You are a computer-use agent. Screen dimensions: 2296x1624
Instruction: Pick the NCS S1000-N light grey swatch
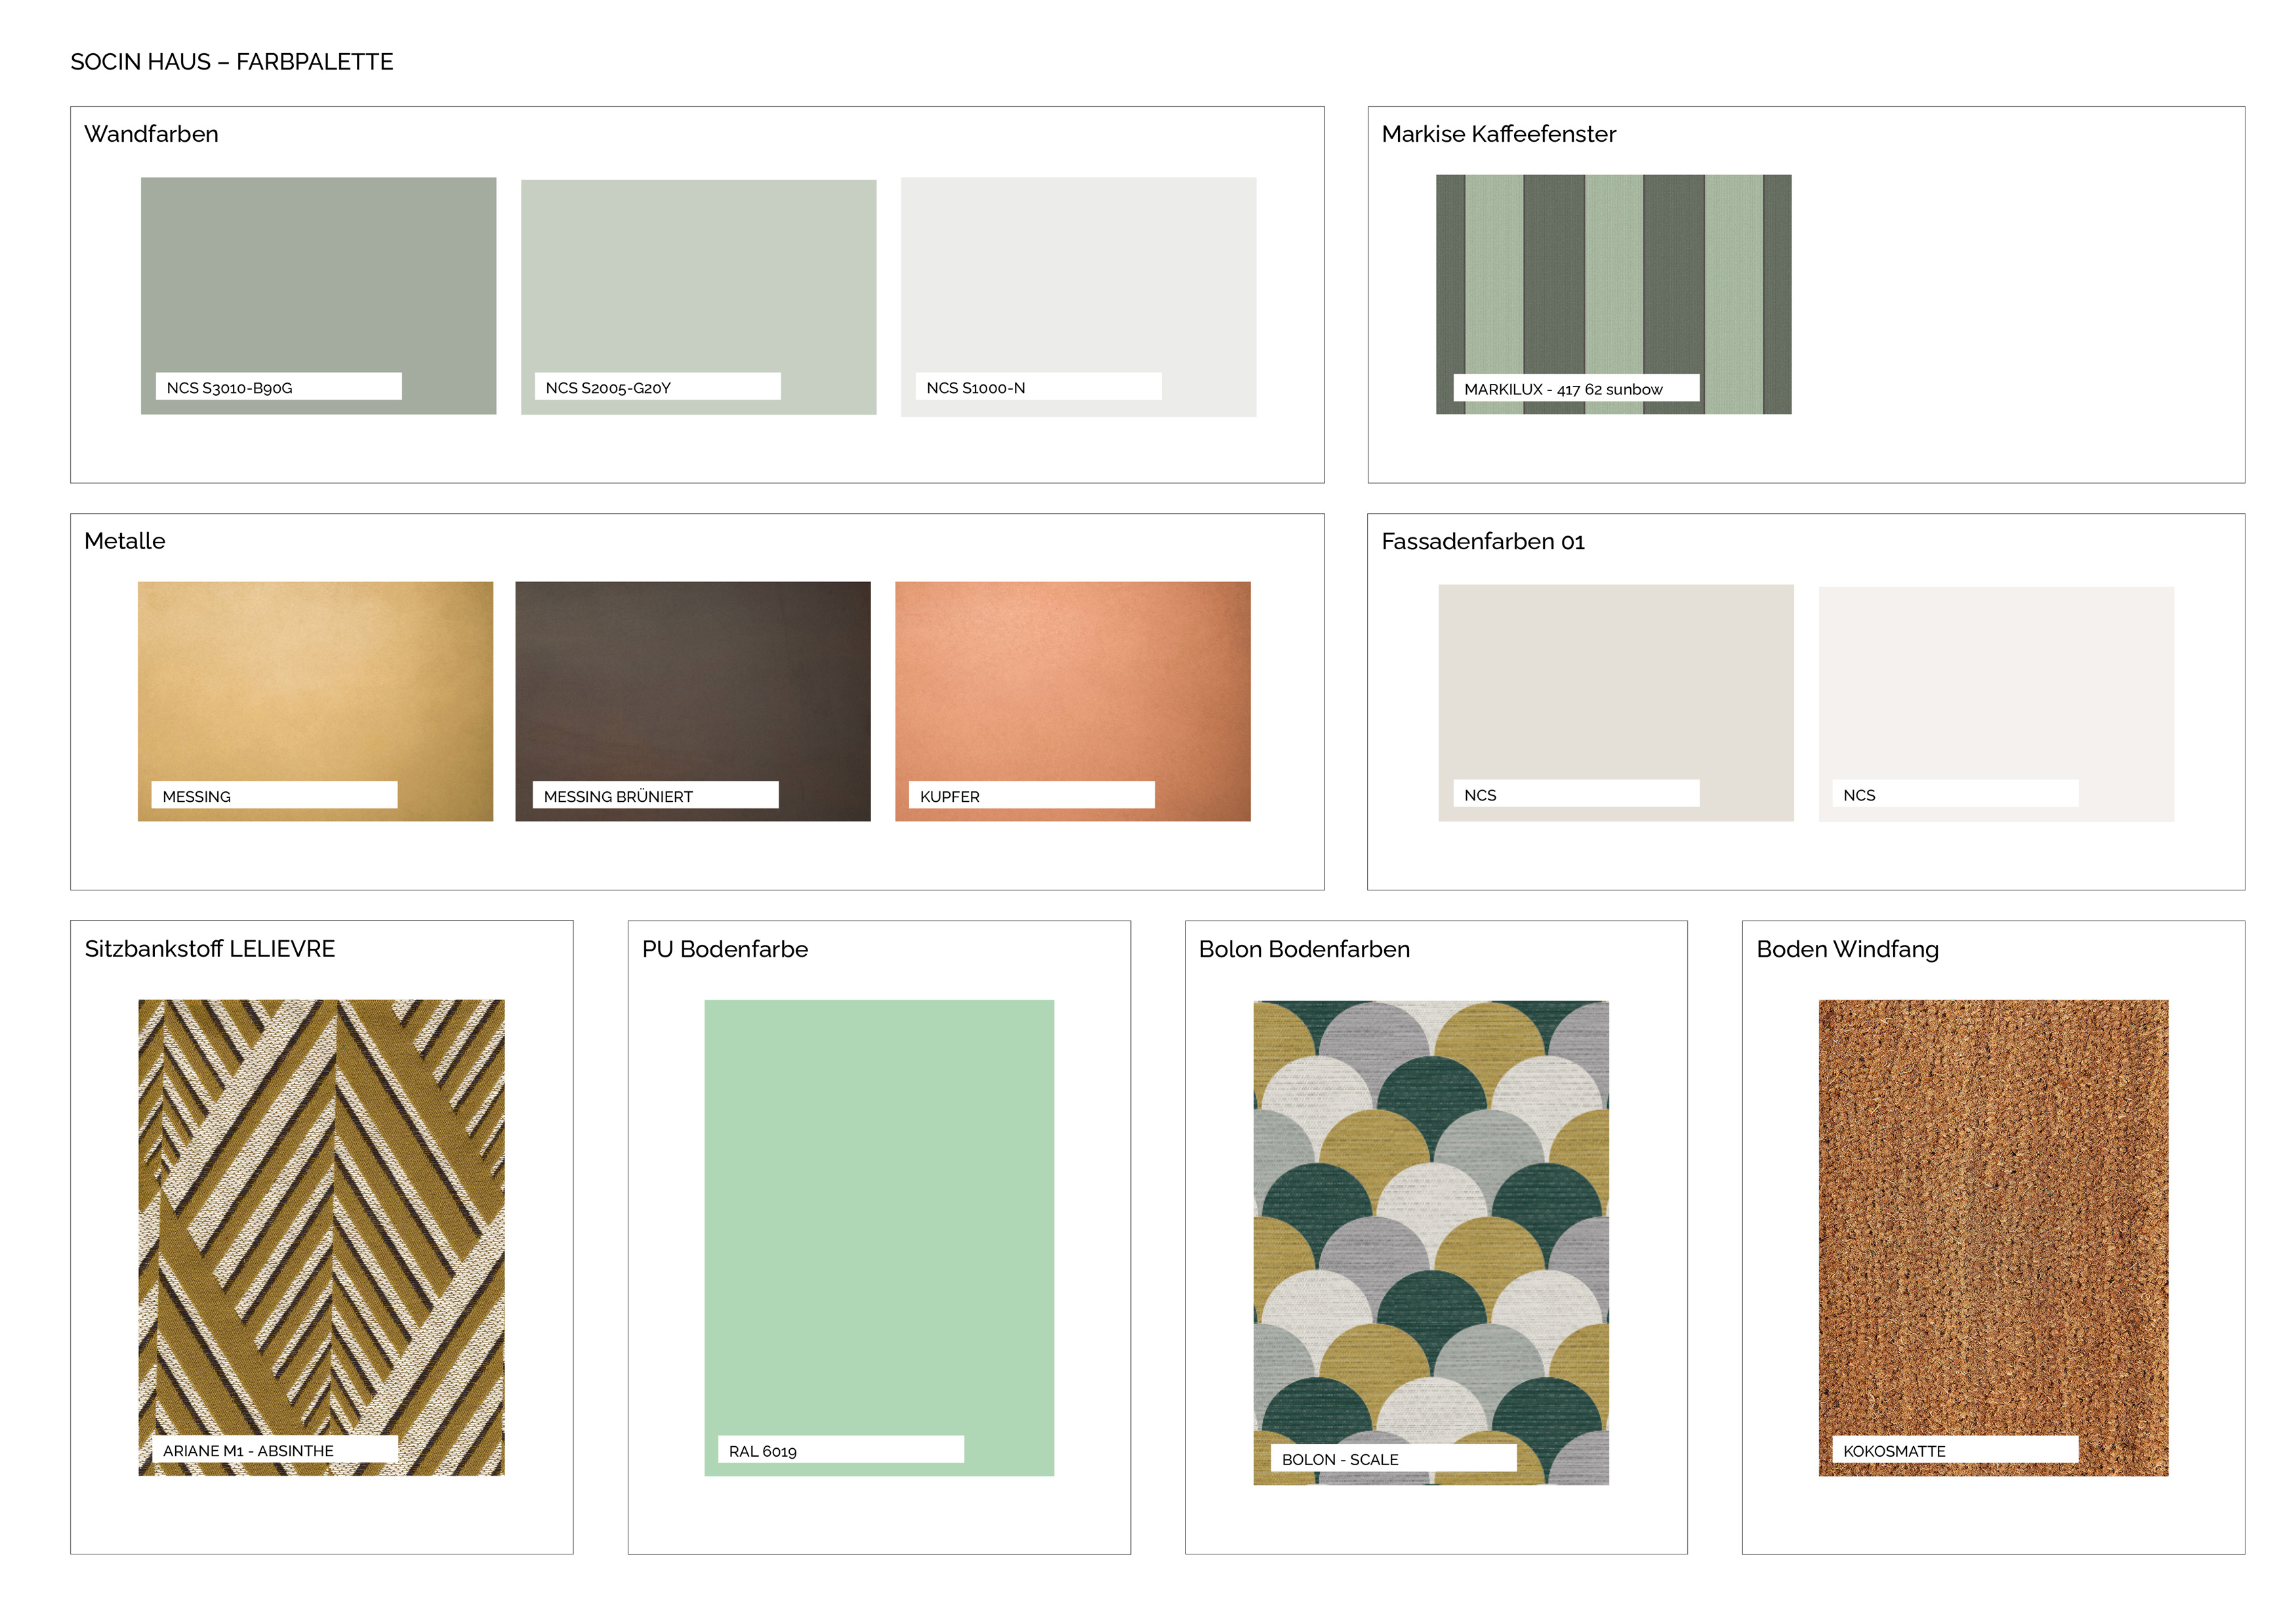tap(1078, 297)
